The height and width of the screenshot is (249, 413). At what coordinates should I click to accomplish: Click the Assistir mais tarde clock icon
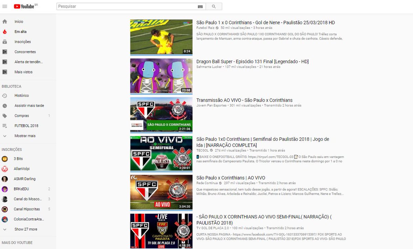(x=5, y=106)
